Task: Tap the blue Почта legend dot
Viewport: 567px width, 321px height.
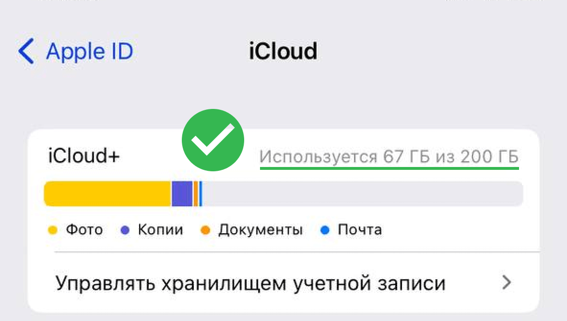Action: [325, 230]
